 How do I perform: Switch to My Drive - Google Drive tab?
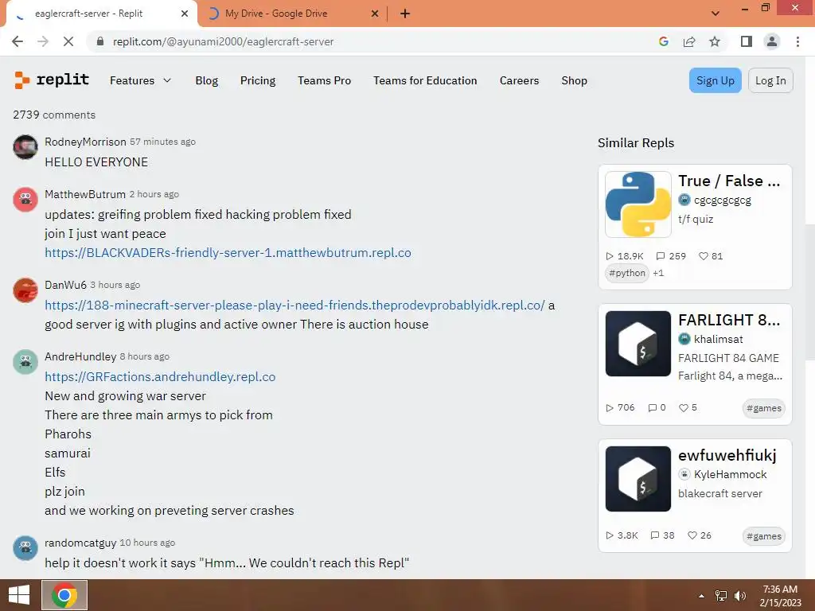[x=293, y=14]
